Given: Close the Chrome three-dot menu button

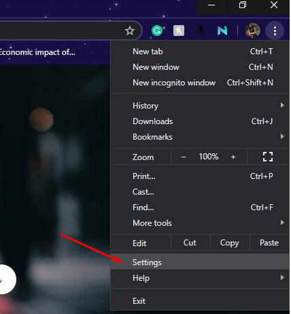Looking at the screenshot, I should pyautogui.click(x=275, y=31).
